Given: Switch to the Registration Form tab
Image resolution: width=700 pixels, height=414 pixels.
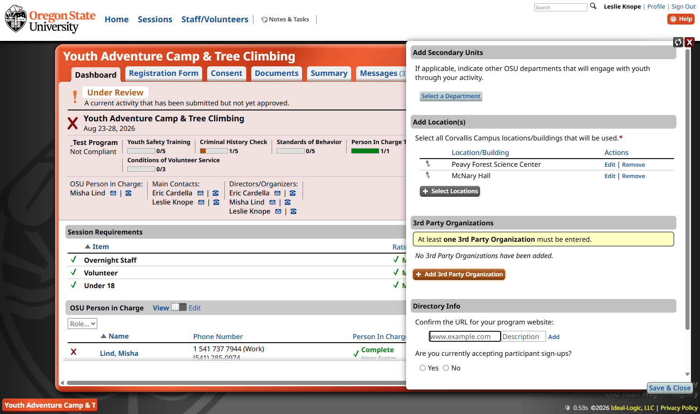Looking at the screenshot, I should point(164,74).
